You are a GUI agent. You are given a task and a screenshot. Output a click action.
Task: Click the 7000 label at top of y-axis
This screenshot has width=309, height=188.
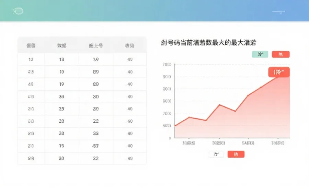click(167, 65)
